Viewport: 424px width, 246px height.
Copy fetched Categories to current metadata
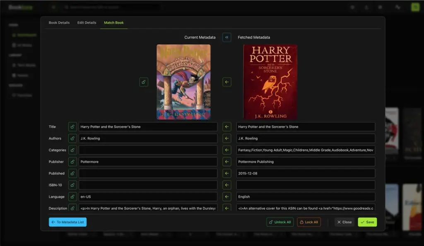(226, 150)
